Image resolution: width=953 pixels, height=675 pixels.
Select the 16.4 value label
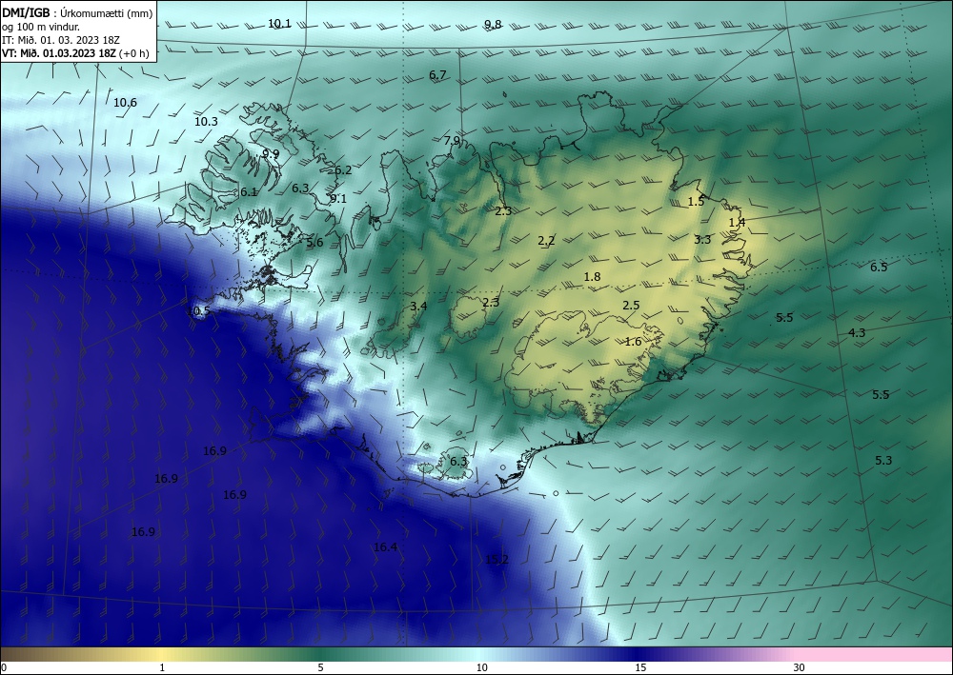coord(385,547)
